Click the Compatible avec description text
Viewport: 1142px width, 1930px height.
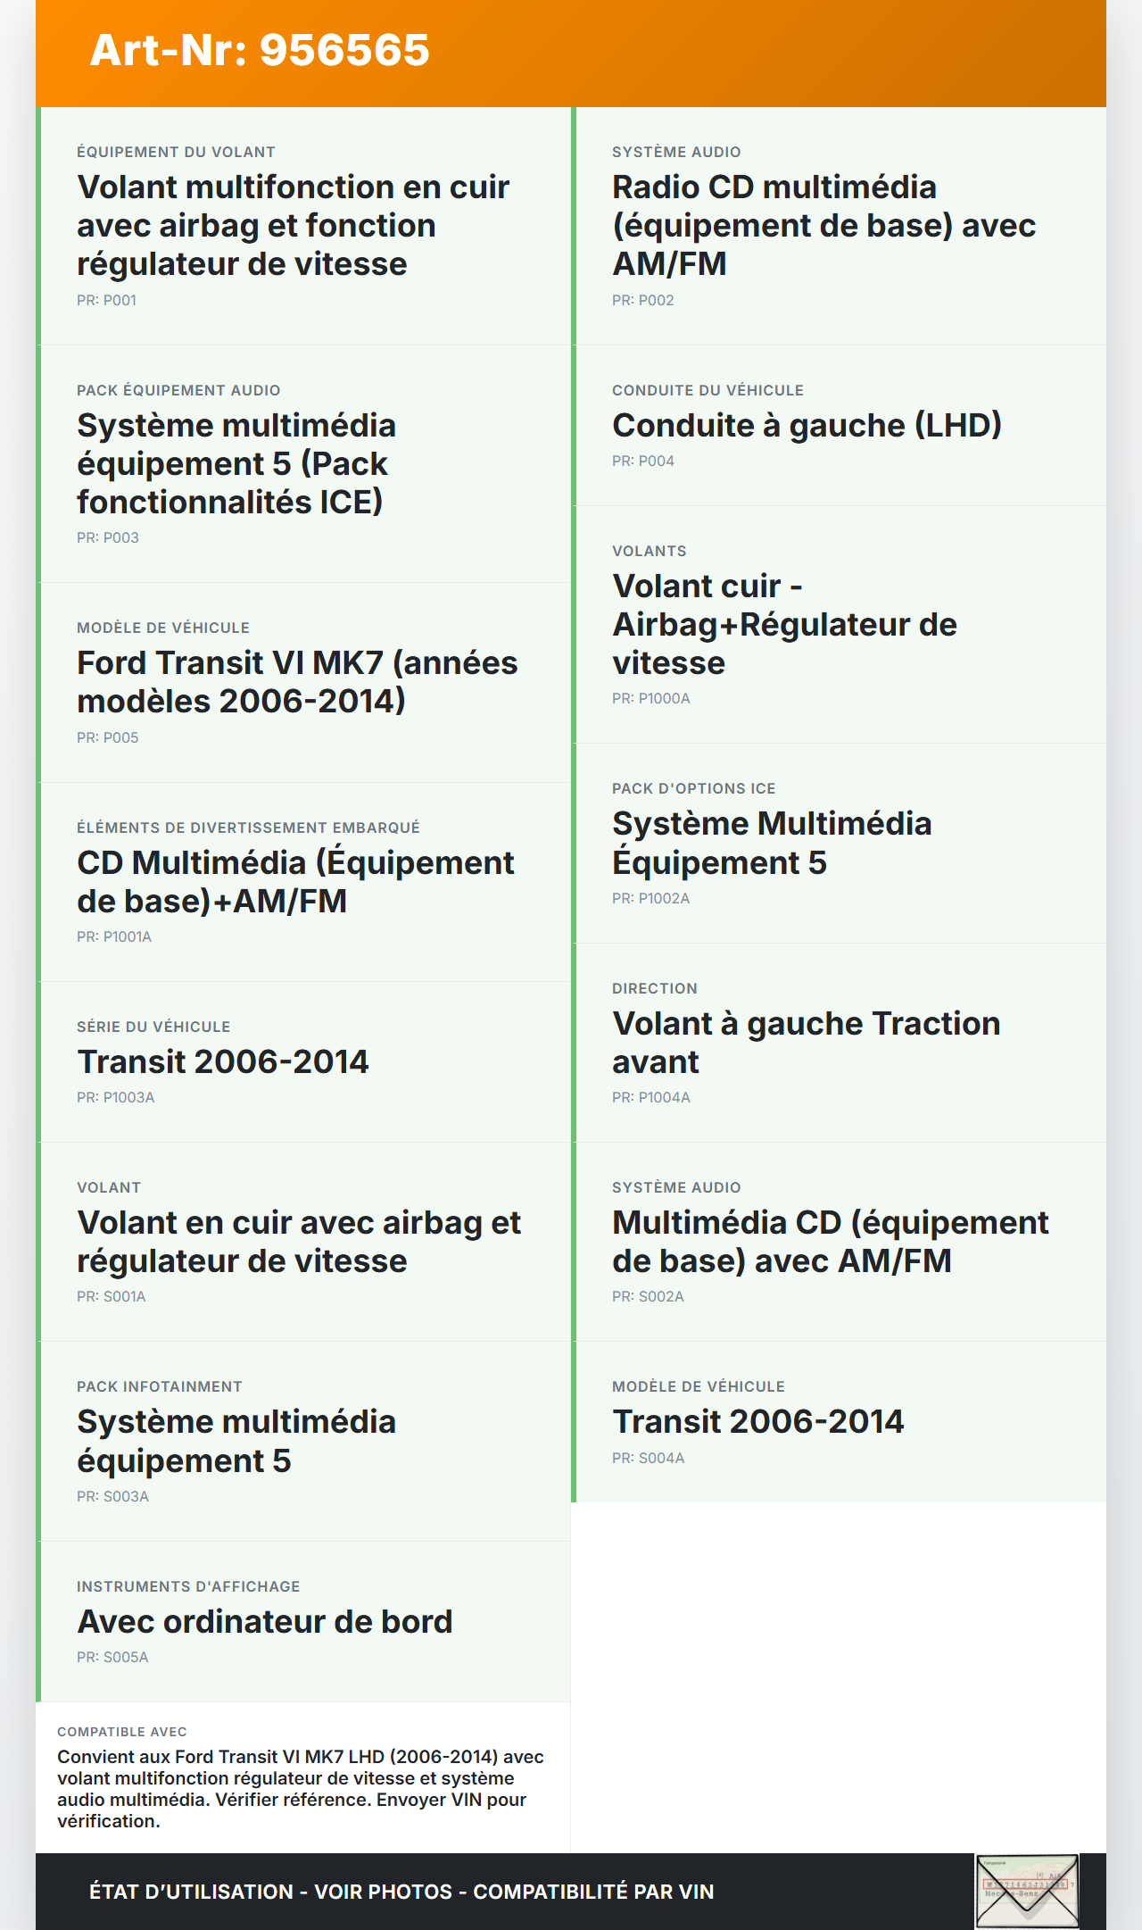[x=301, y=1788]
